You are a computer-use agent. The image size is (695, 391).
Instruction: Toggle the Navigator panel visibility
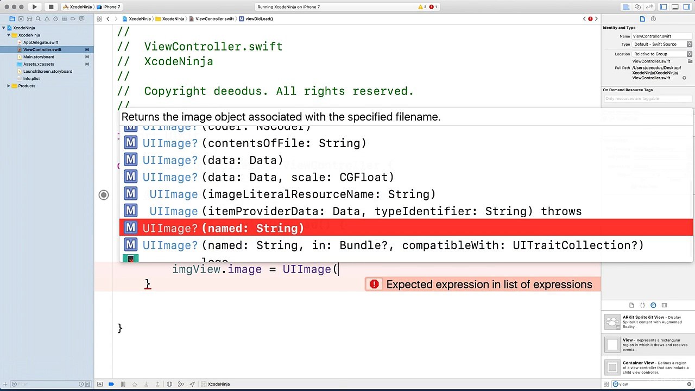point(664,7)
